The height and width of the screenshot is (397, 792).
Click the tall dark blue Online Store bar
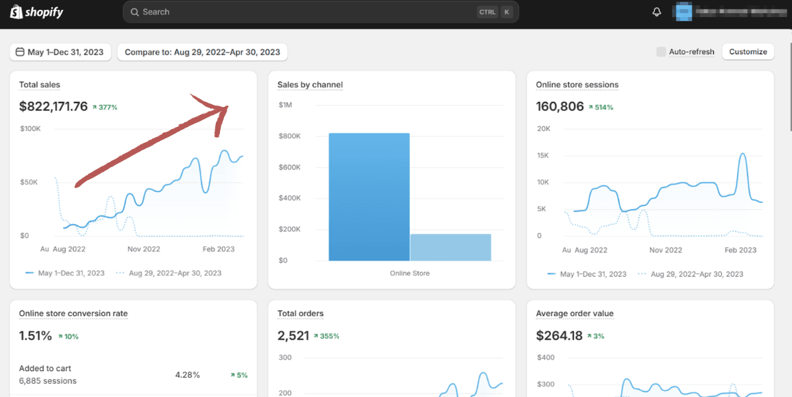click(370, 197)
